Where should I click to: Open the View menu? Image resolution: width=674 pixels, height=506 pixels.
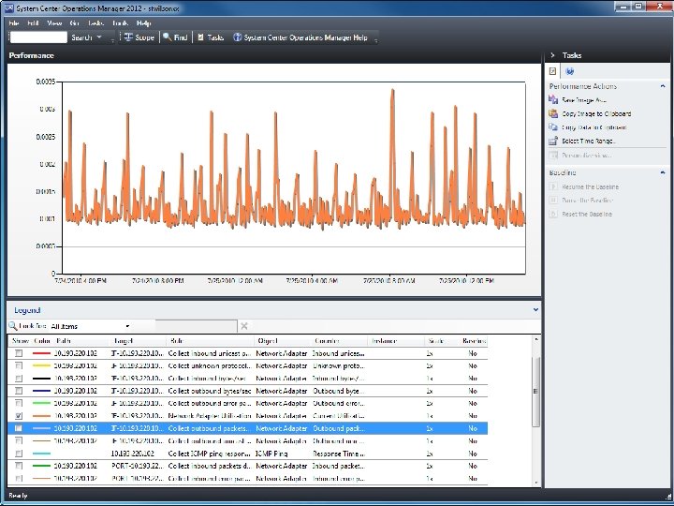coord(54,23)
